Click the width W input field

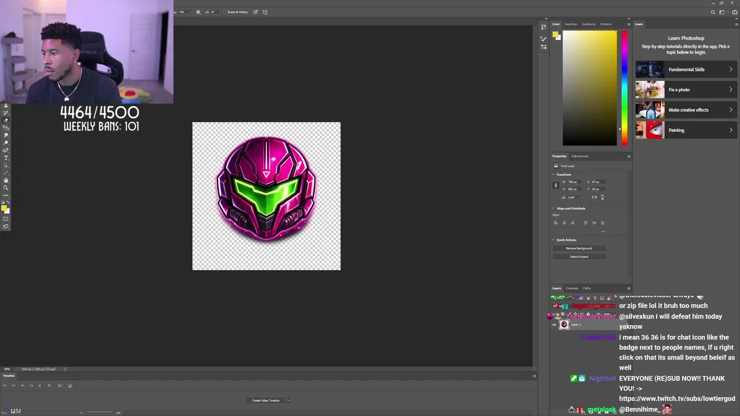tap(575, 182)
